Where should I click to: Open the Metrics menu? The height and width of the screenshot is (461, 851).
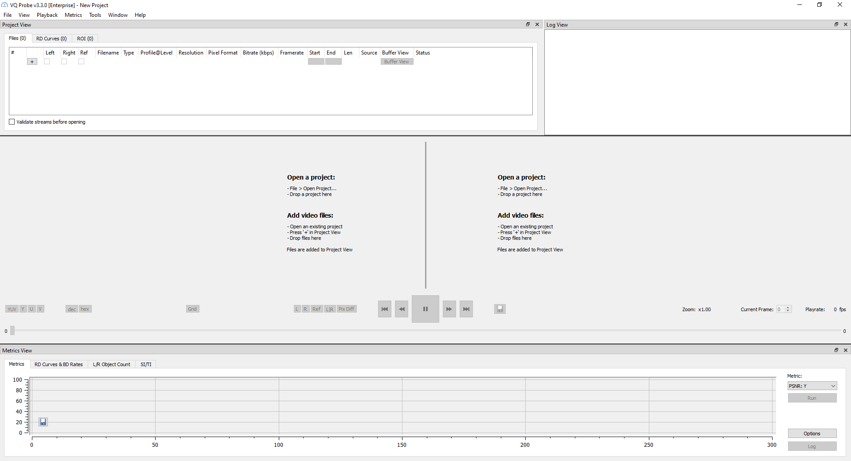coord(74,15)
